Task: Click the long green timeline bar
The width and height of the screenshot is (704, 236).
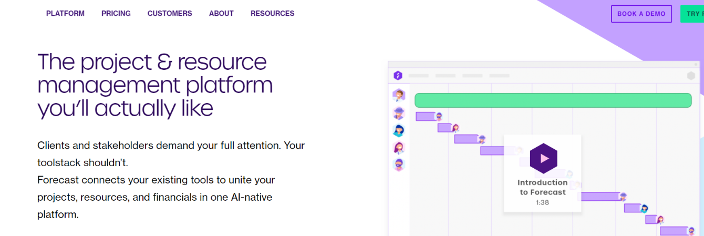Action: click(553, 100)
